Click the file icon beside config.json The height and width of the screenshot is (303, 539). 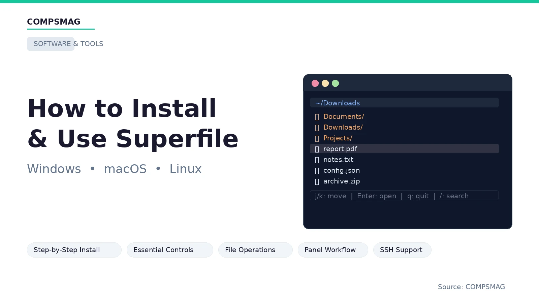coord(317,171)
